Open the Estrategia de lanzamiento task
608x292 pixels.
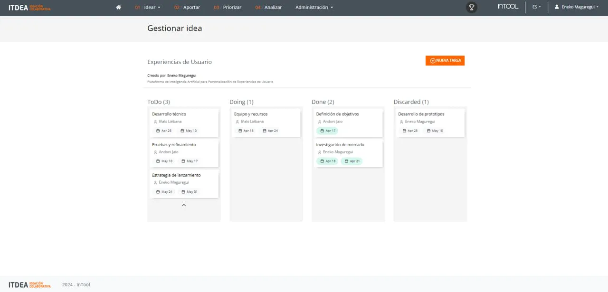[184, 184]
